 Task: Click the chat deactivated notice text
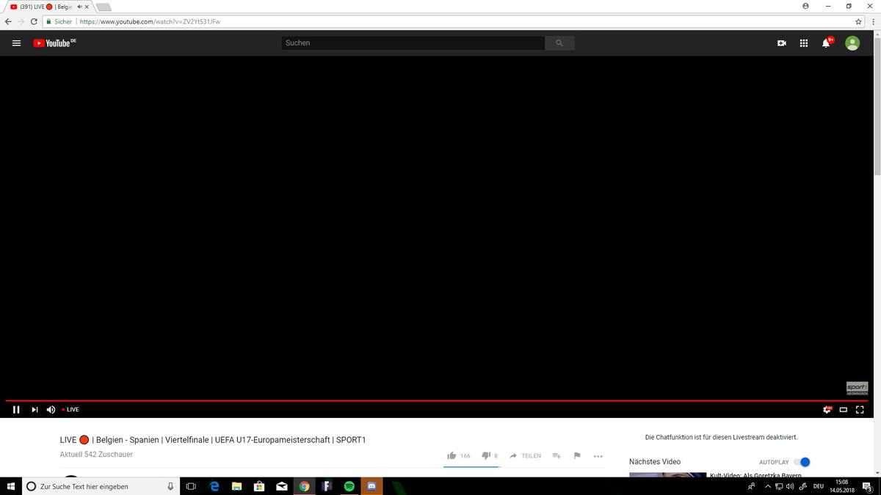click(721, 437)
